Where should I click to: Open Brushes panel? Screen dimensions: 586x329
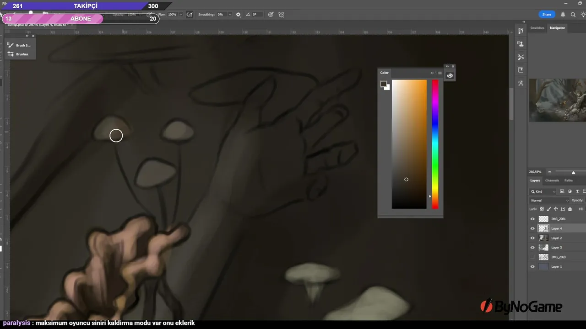point(18,54)
